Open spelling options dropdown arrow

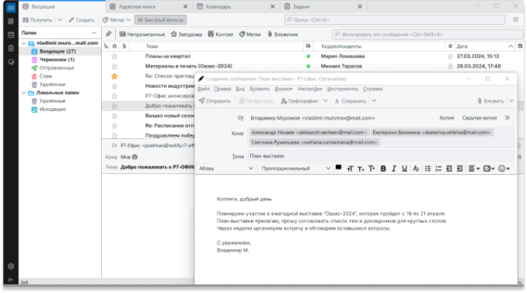click(326, 101)
